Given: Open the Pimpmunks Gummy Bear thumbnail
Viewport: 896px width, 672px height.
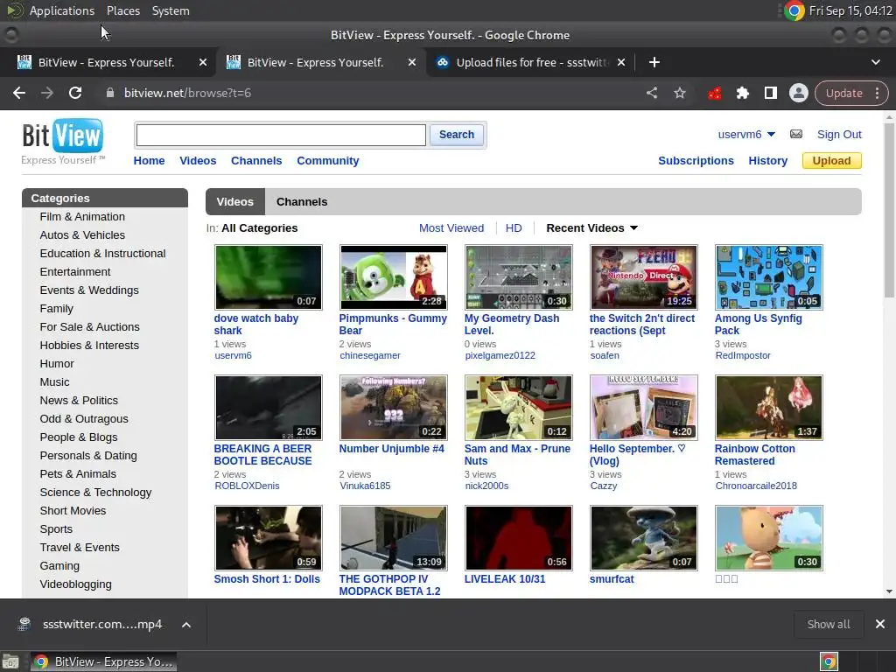Looking at the screenshot, I should (393, 277).
